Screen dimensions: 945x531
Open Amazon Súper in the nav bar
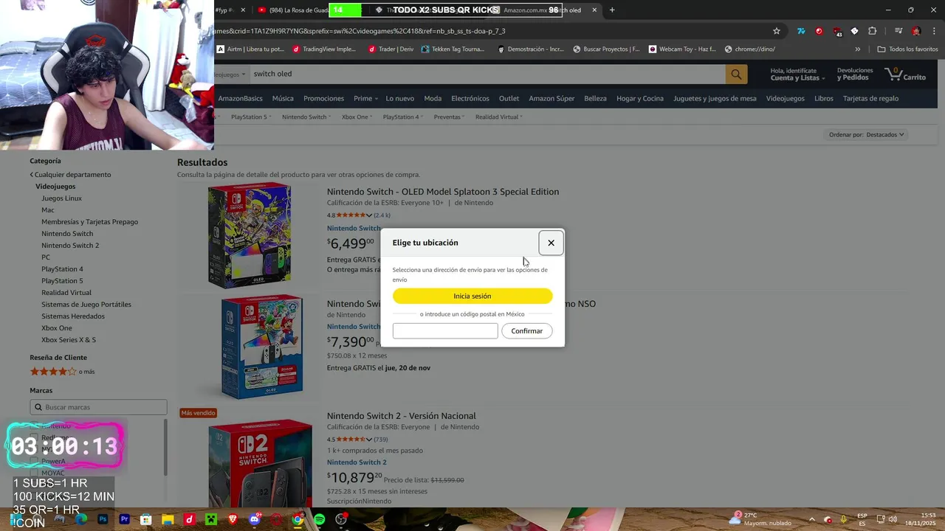(x=551, y=98)
